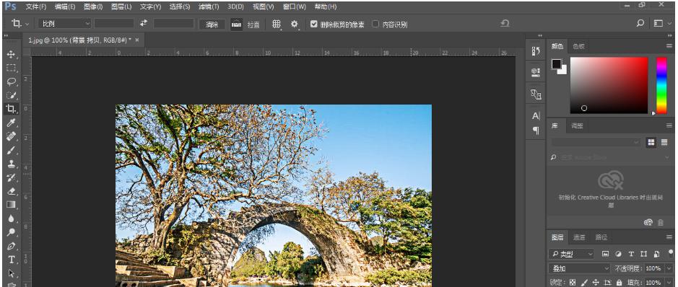678x287 pixels.
Task: Open the blend mode dropdown
Action: point(579,268)
